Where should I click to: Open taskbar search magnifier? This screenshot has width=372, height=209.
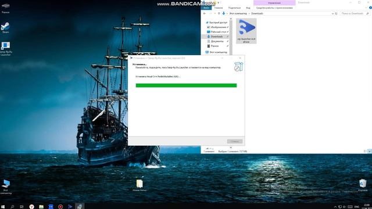(12, 207)
